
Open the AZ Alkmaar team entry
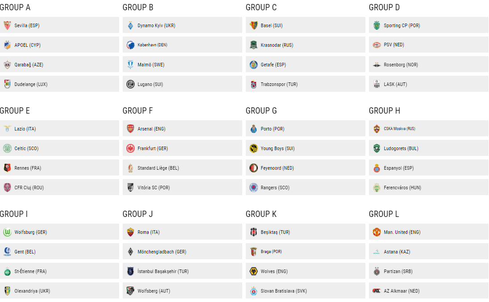tap(428, 291)
